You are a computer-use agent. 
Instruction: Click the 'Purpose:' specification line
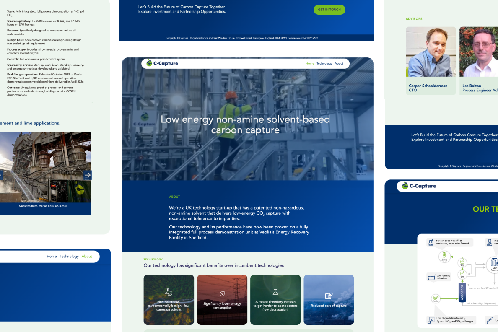(x=41, y=32)
